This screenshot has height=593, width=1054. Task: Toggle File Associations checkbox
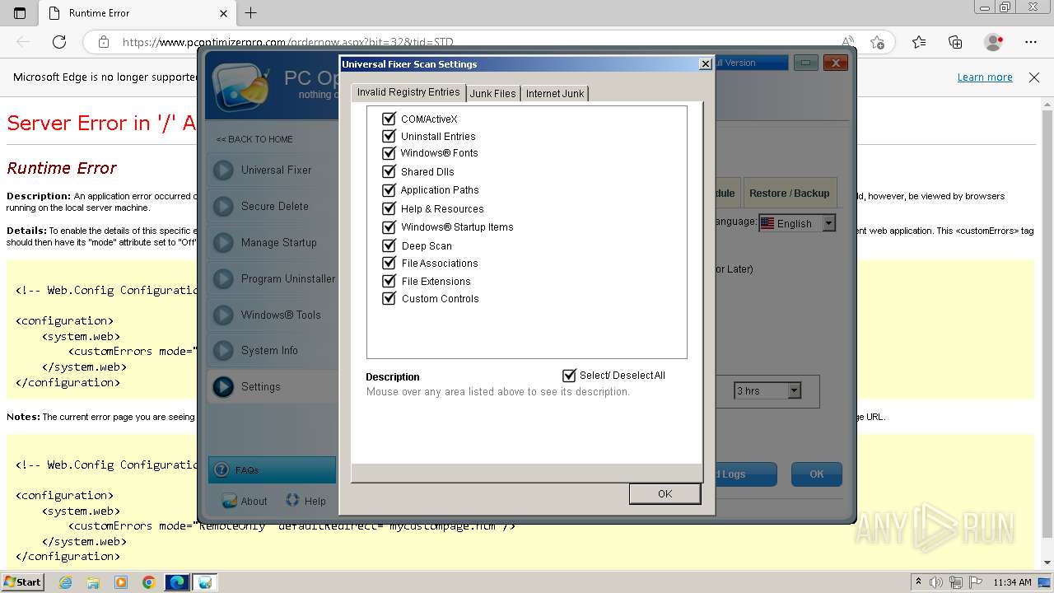[389, 263]
